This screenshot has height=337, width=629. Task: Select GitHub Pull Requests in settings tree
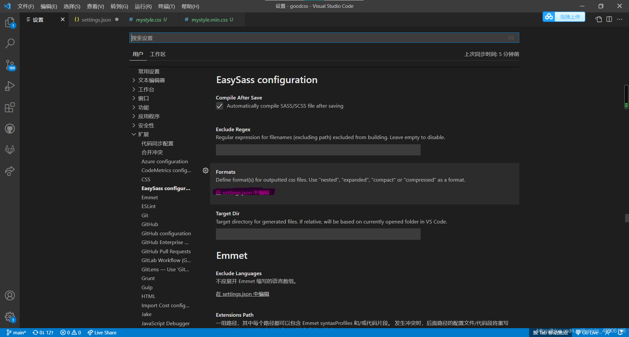click(x=166, y=251)
